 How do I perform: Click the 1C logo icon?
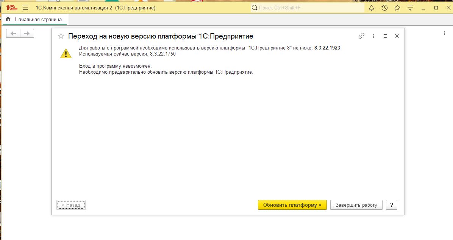12,8
